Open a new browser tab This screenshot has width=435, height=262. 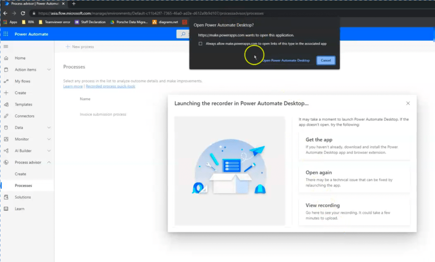74,4
